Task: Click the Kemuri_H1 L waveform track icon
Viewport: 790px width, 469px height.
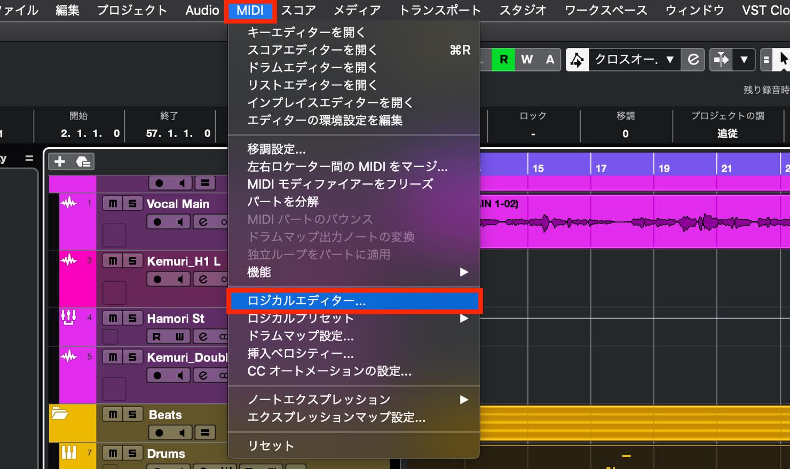Action: coord(69,260)
